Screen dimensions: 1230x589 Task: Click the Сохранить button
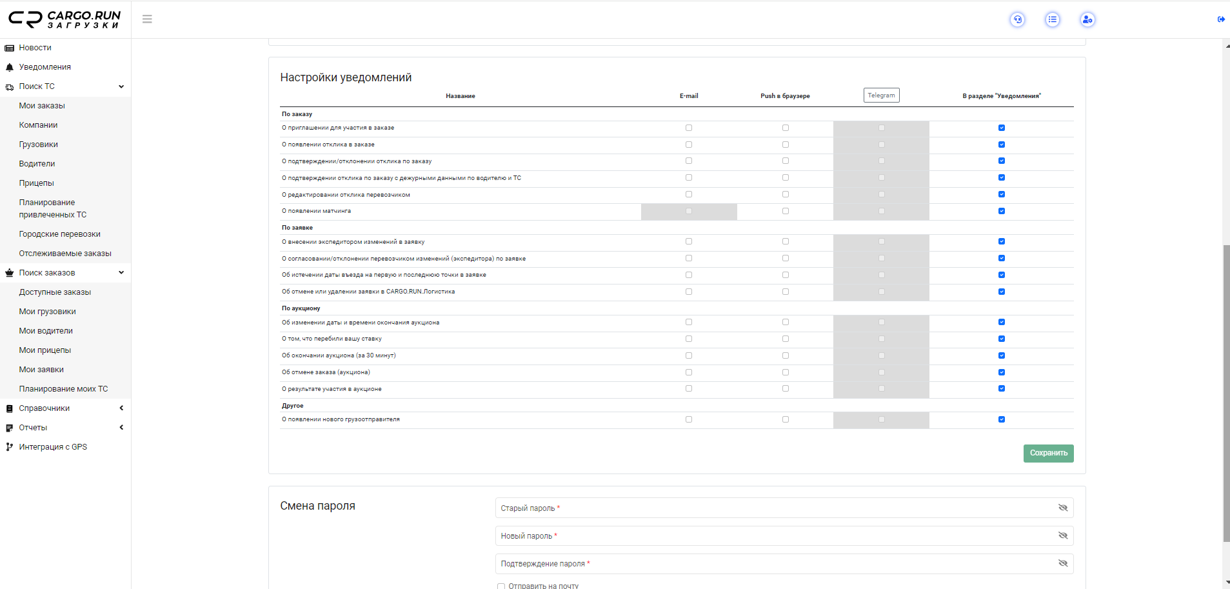click(x=1048, y=454)
